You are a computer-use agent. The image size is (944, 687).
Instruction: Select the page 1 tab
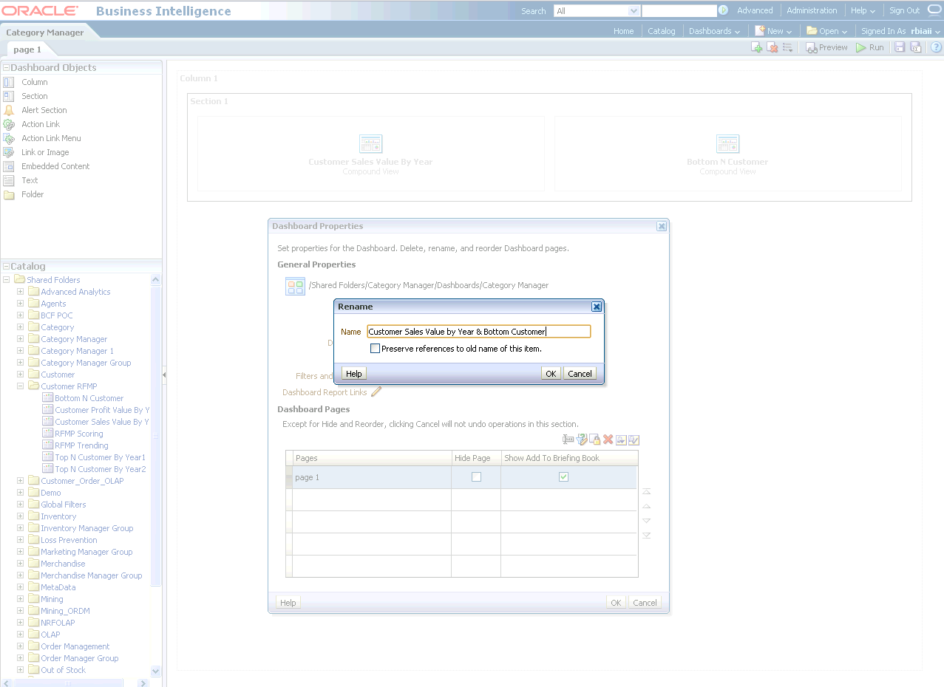pyautogui.click(x=27, y=49)
